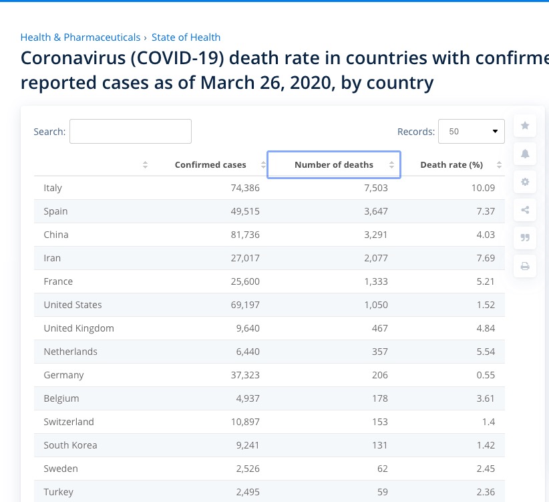Image resolution: width=549 pixels, height=502 pixels.
Task: Follow the Health & Pharmaceuticals category link
Action: click(x=80, y=37)
